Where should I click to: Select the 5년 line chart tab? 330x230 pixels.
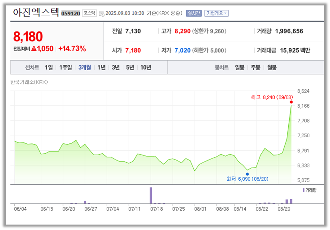pyautogui.click(x=130, y=67)
